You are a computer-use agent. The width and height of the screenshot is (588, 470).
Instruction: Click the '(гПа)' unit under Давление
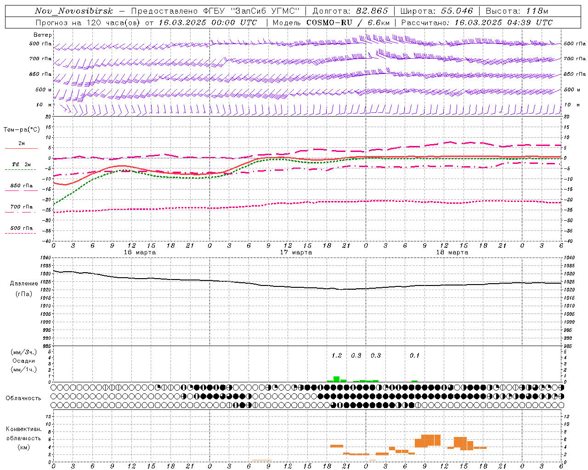click(24, 294)
